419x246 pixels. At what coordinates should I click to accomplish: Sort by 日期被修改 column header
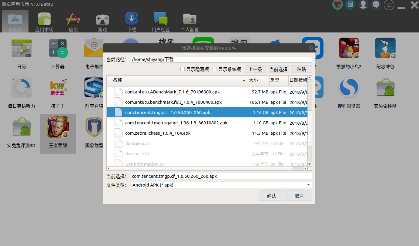click(x=298, y=80)
